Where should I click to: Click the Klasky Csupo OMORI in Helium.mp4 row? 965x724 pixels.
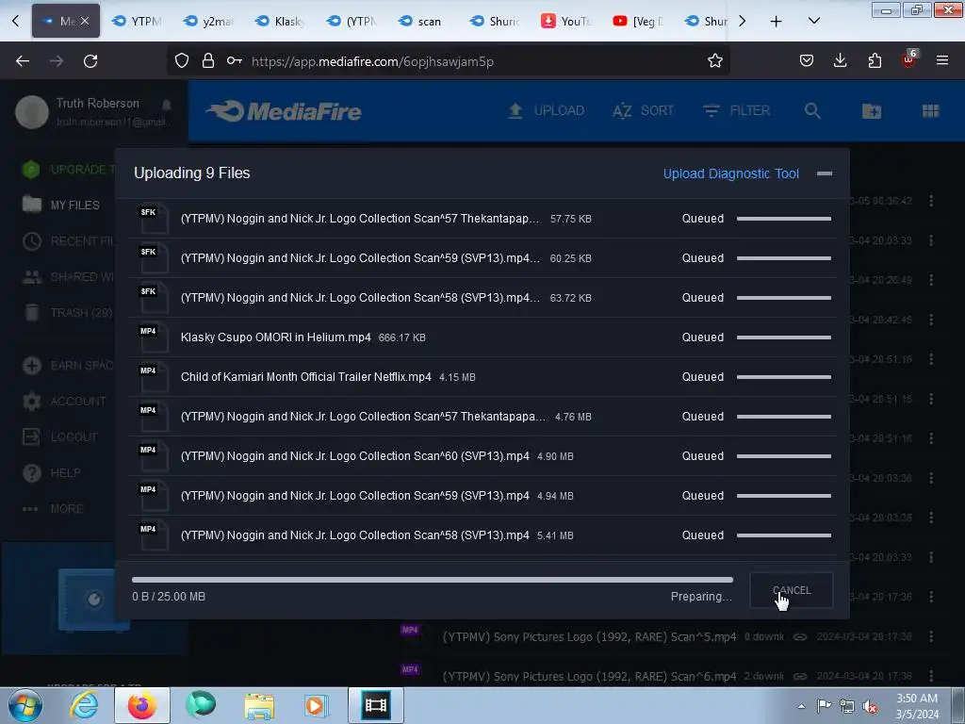pos(482,337)
